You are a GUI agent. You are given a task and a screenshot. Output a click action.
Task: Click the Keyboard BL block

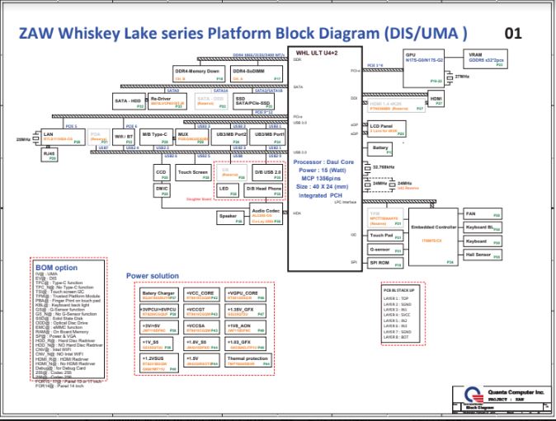[483, 227]
